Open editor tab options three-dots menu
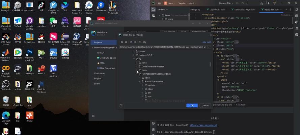 [291, 9]
